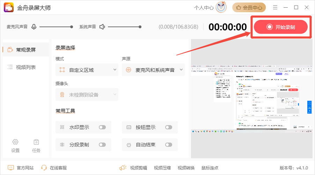This screenshot has height=175, width=315.
Task: Click the 水印显示 hatch icon
Action: [62, 127]
